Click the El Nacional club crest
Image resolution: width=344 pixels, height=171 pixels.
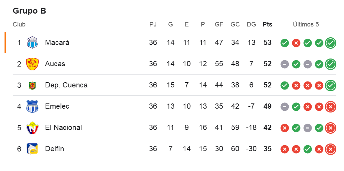click(32, 128)
